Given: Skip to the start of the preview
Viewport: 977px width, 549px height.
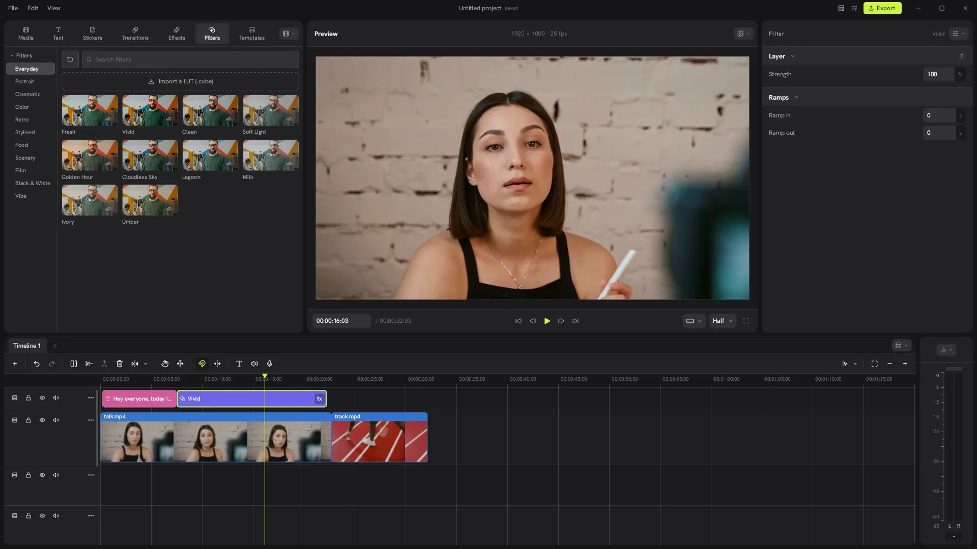Looking at the screenshot, I should click(x=519, y=321).
